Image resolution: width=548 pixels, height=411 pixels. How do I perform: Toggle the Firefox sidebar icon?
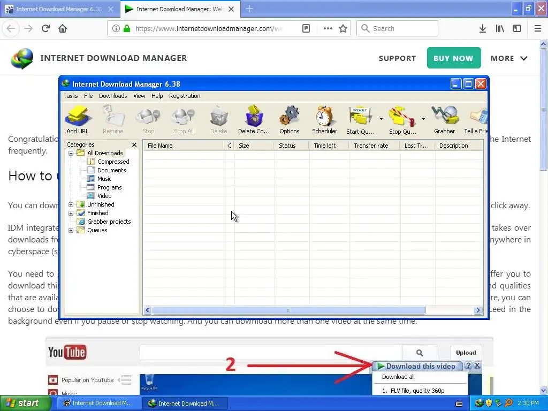point(517,29)
